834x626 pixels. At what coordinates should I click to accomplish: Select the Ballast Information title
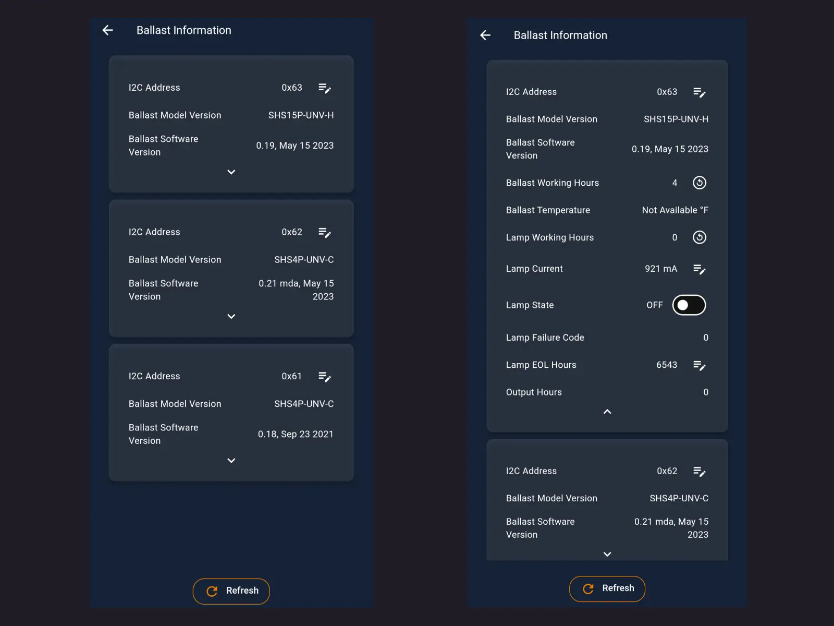[184, 30]
